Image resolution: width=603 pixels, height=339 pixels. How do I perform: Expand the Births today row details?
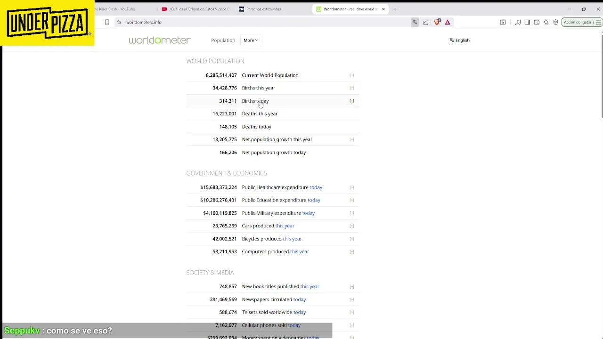point(351,101)
